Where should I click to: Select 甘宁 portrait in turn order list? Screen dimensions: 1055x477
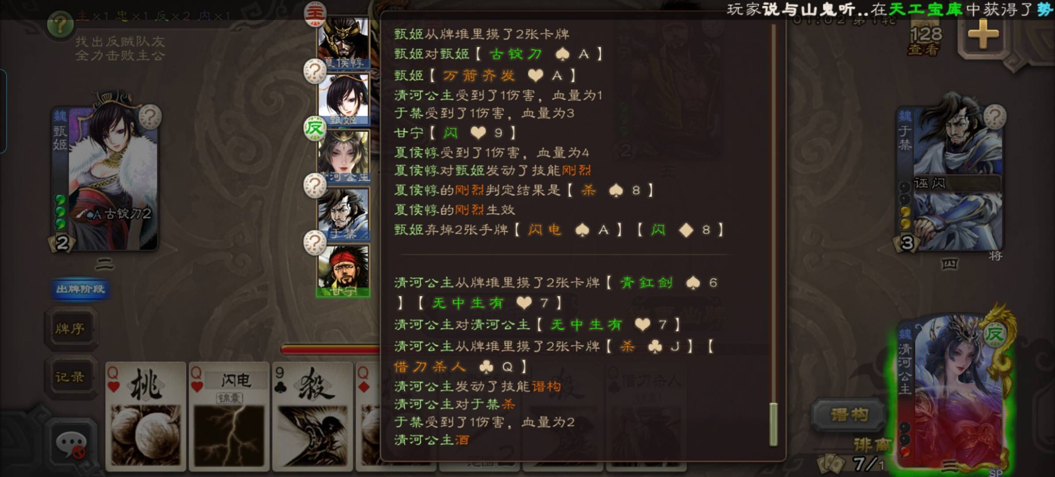click(x=344, y=271)
